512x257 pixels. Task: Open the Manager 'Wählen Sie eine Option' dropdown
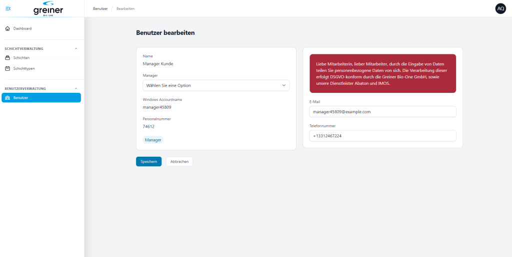[216, 85]
